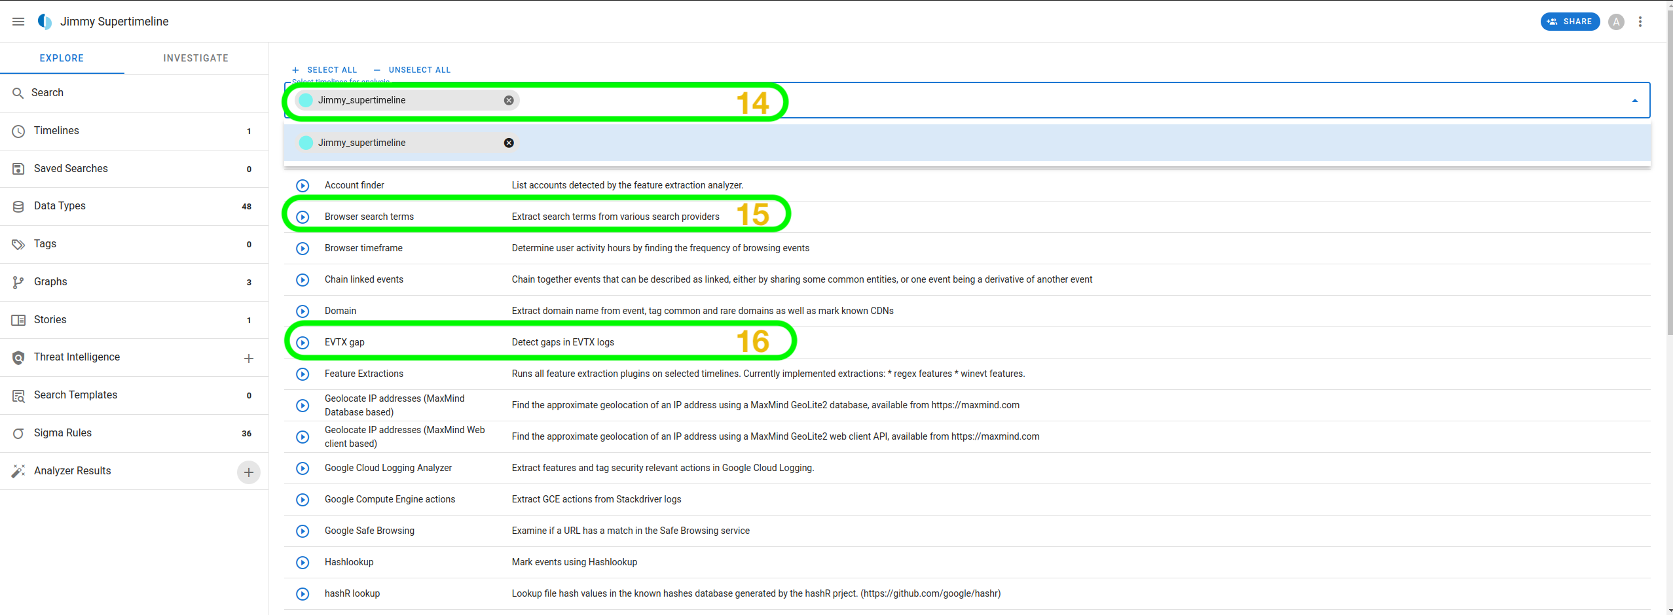The width and height of the screenshot is (1673, 615).
Task: Open the hamburger navigation menu
Action: [18, 22]
